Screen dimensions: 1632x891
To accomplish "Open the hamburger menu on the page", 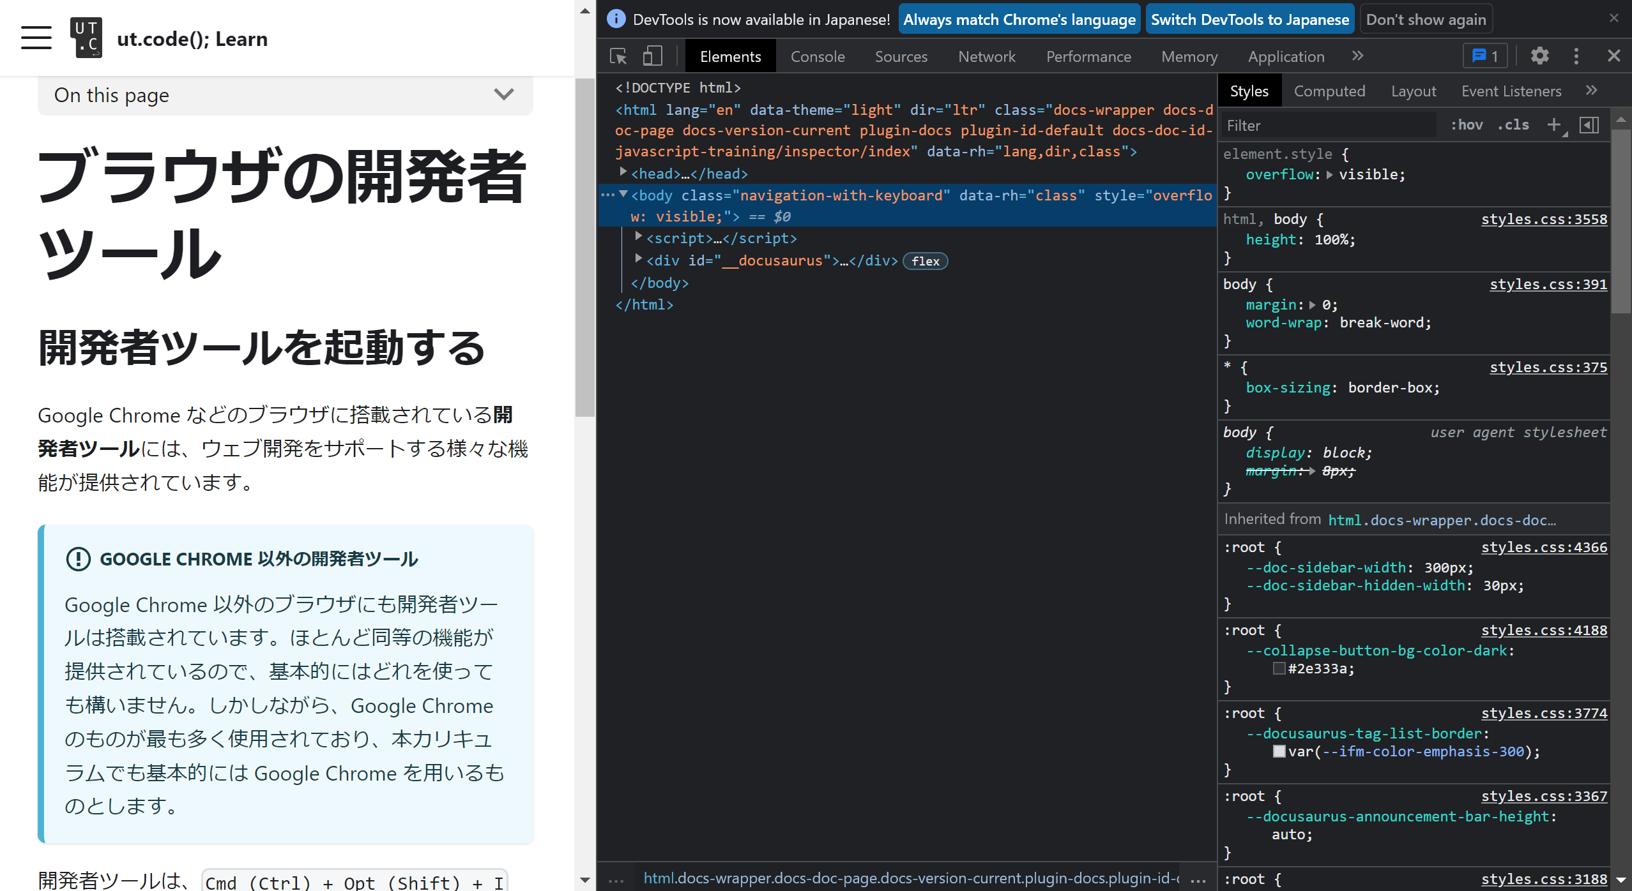I will point(36,38).
